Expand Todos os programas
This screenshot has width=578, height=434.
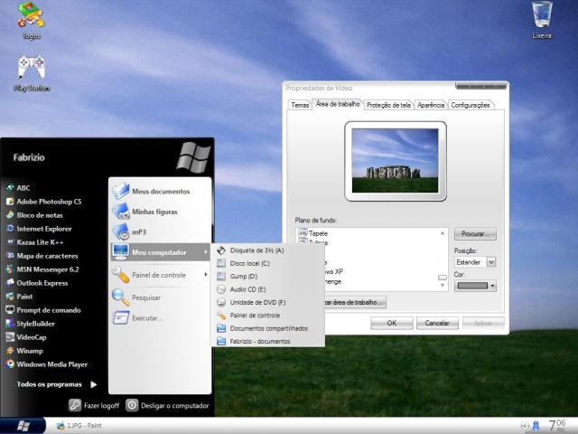[56, 384]
